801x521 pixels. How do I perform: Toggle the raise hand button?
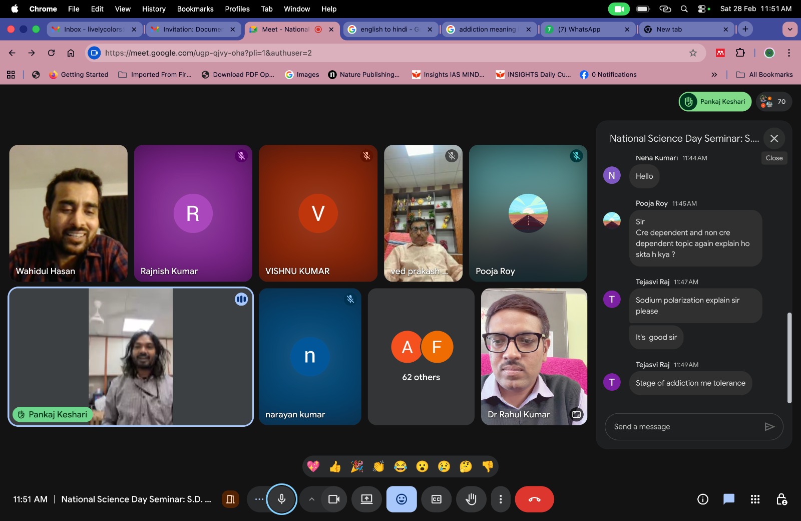click(471, 499)
